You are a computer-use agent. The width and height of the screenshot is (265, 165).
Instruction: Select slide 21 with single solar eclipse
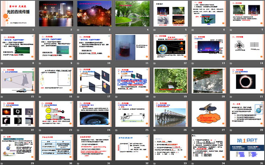[247, 80]
